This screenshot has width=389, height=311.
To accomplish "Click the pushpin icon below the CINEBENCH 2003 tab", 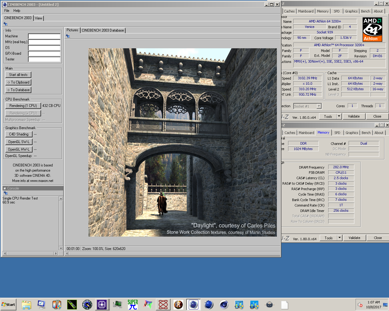I will (x=5, y=24).
